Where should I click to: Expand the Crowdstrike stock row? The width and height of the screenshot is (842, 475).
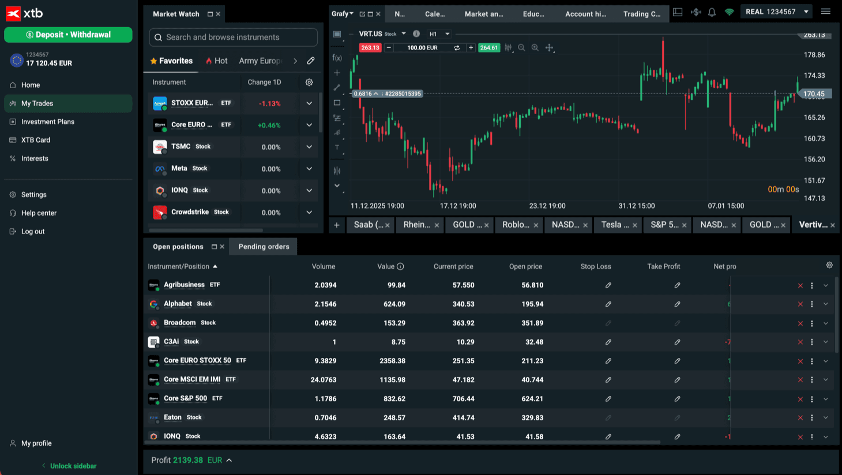(309, 213)
